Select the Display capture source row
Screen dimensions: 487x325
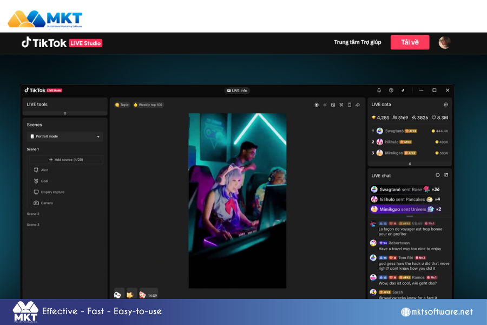click(66, 192)
